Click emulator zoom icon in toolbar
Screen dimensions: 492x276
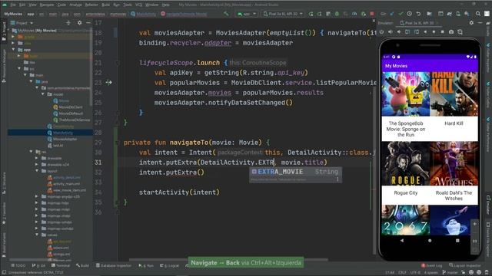point(460,32)
